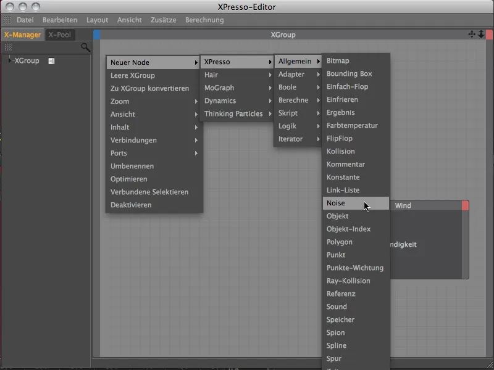
Task: Click the menu bar grip icon beside Datei
Action: tap(7, 20)
